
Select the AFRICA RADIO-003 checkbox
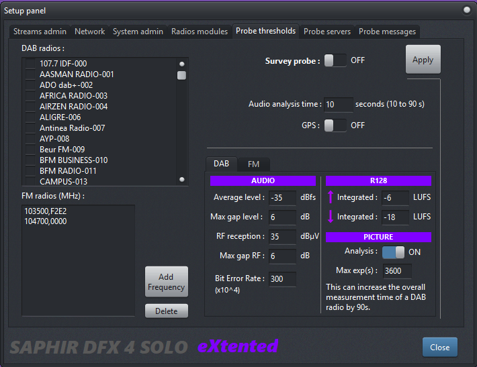click(30, 96)
